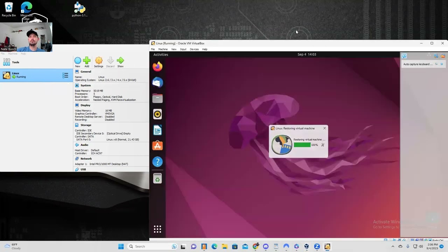Screen dimensions: 448x252
Task: Toggle the VirtualBox notification center icon
Action: pos(404,56)
